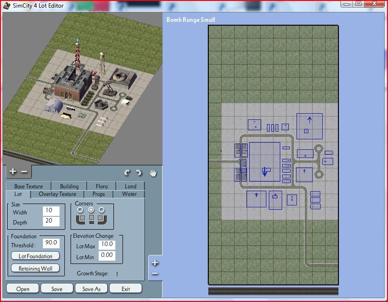This screenshot has width=388, height=302.
Task: Zoom out the 3D preview with minus icon
Action: click(x=24, y=171)
